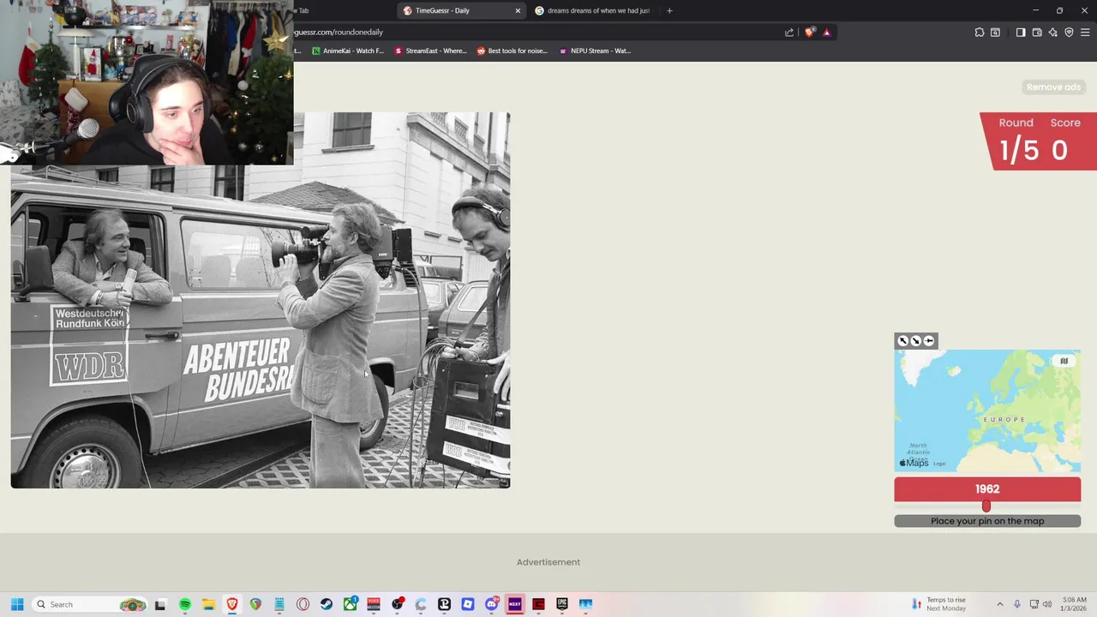Click the 1962 year display bar
This screenshot has height=617, width=1097.
click(x=987, y=488)
